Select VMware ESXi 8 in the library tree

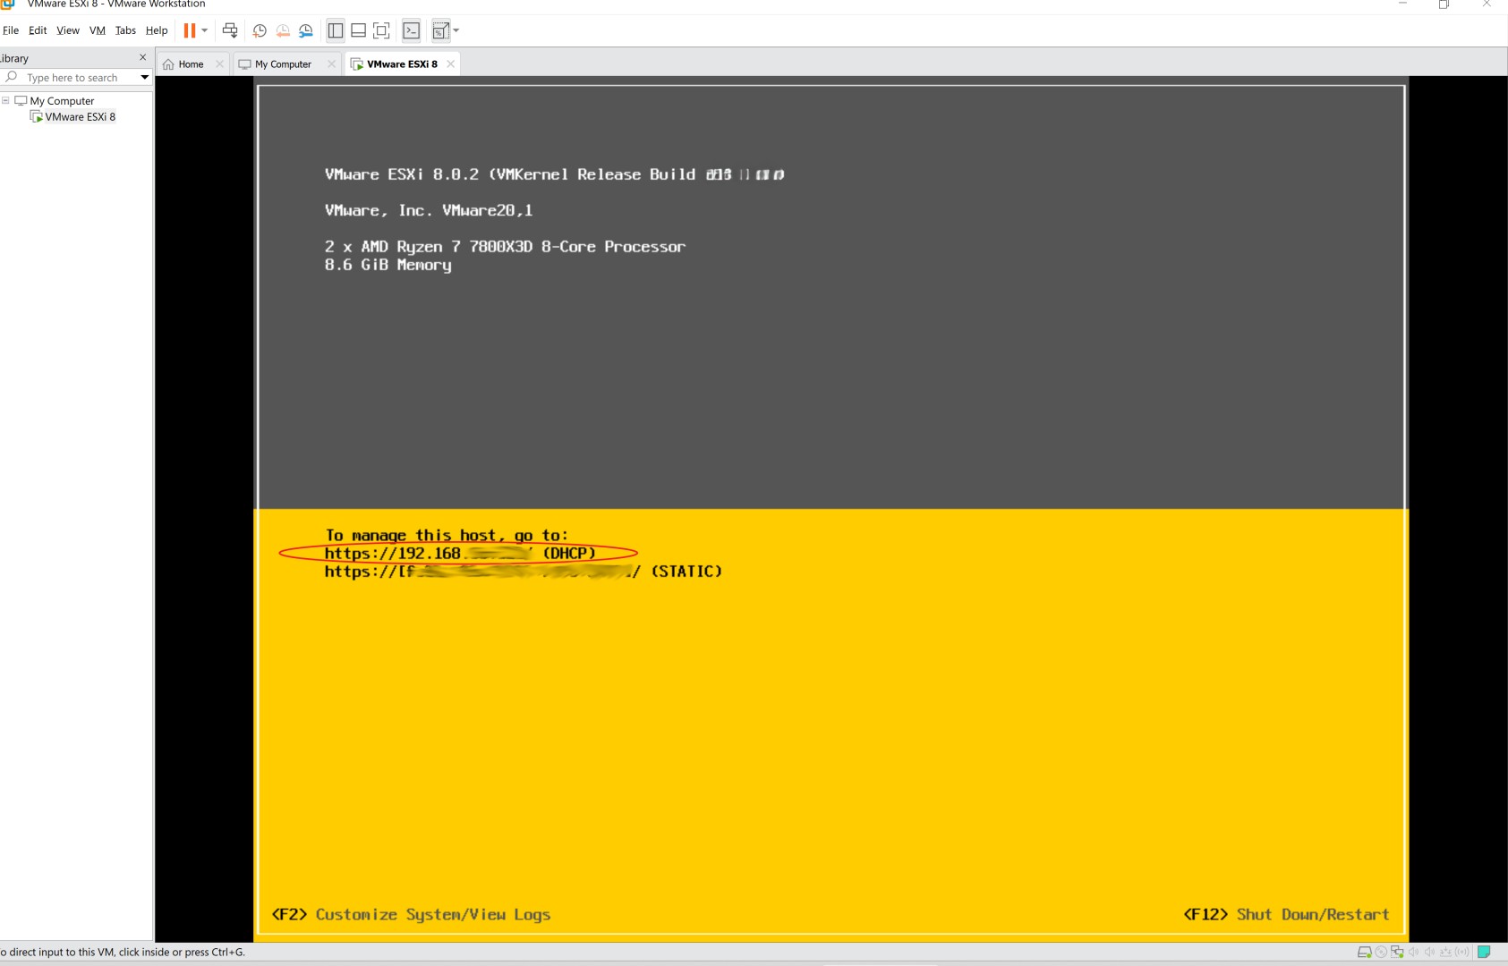pos(80,117)
